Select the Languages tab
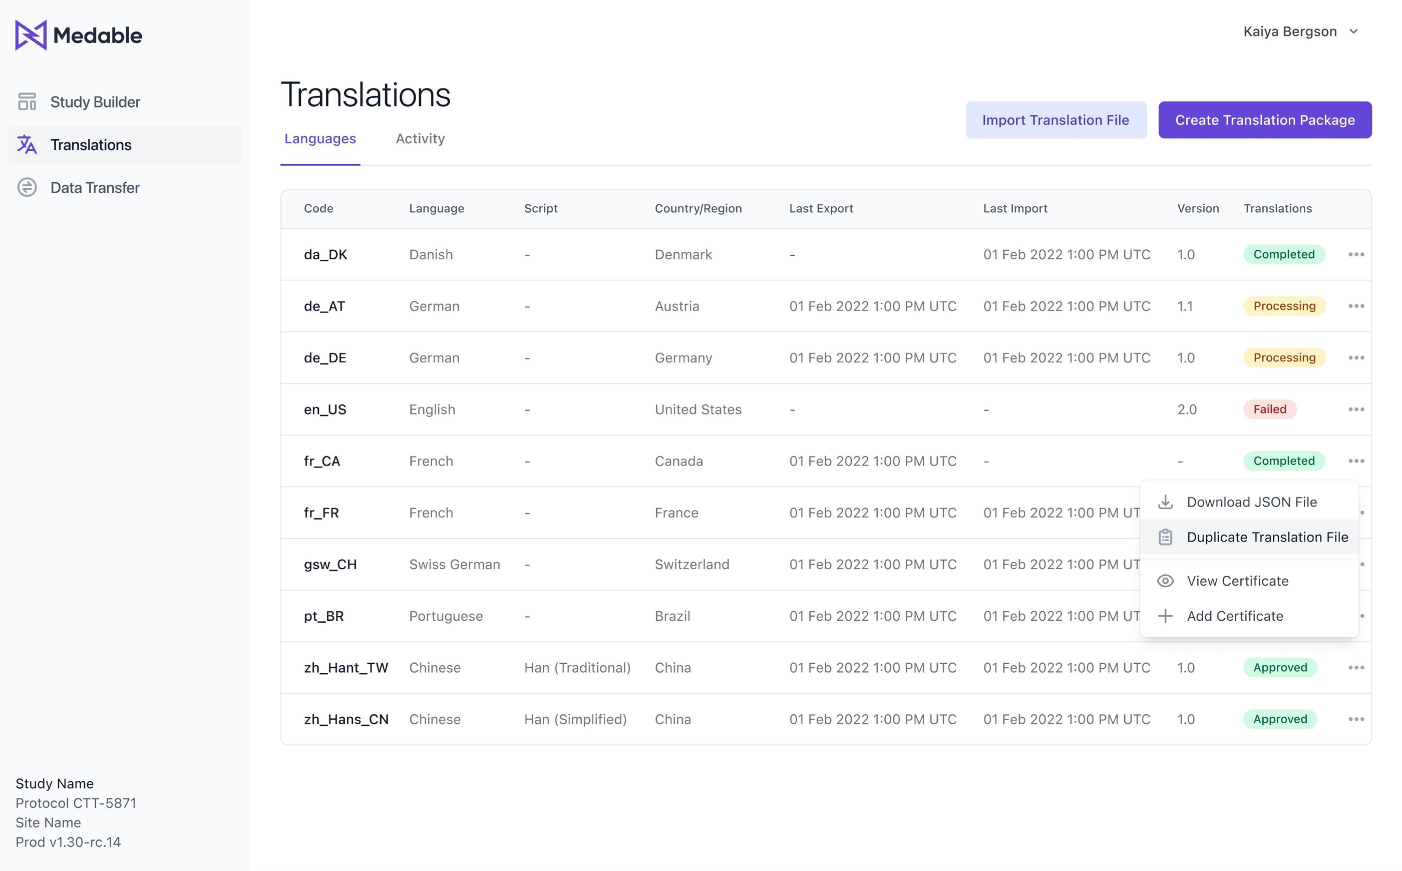Viewport: 1402px width, 871px height. [x=320, y=139]
